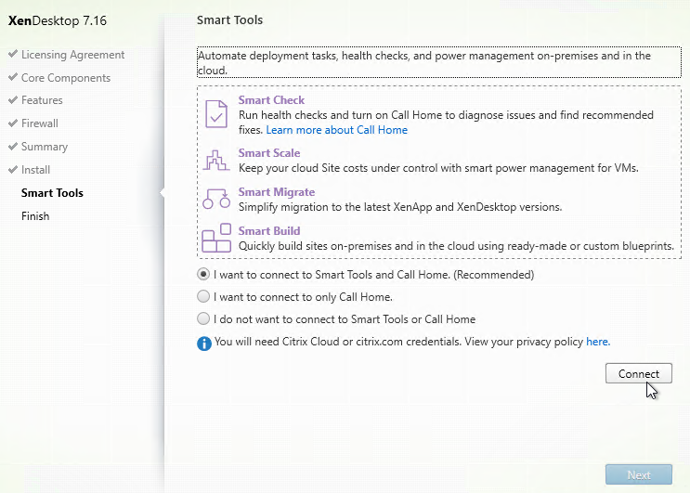
Task: Open the privacy policy here link
Action: [598, 342]
